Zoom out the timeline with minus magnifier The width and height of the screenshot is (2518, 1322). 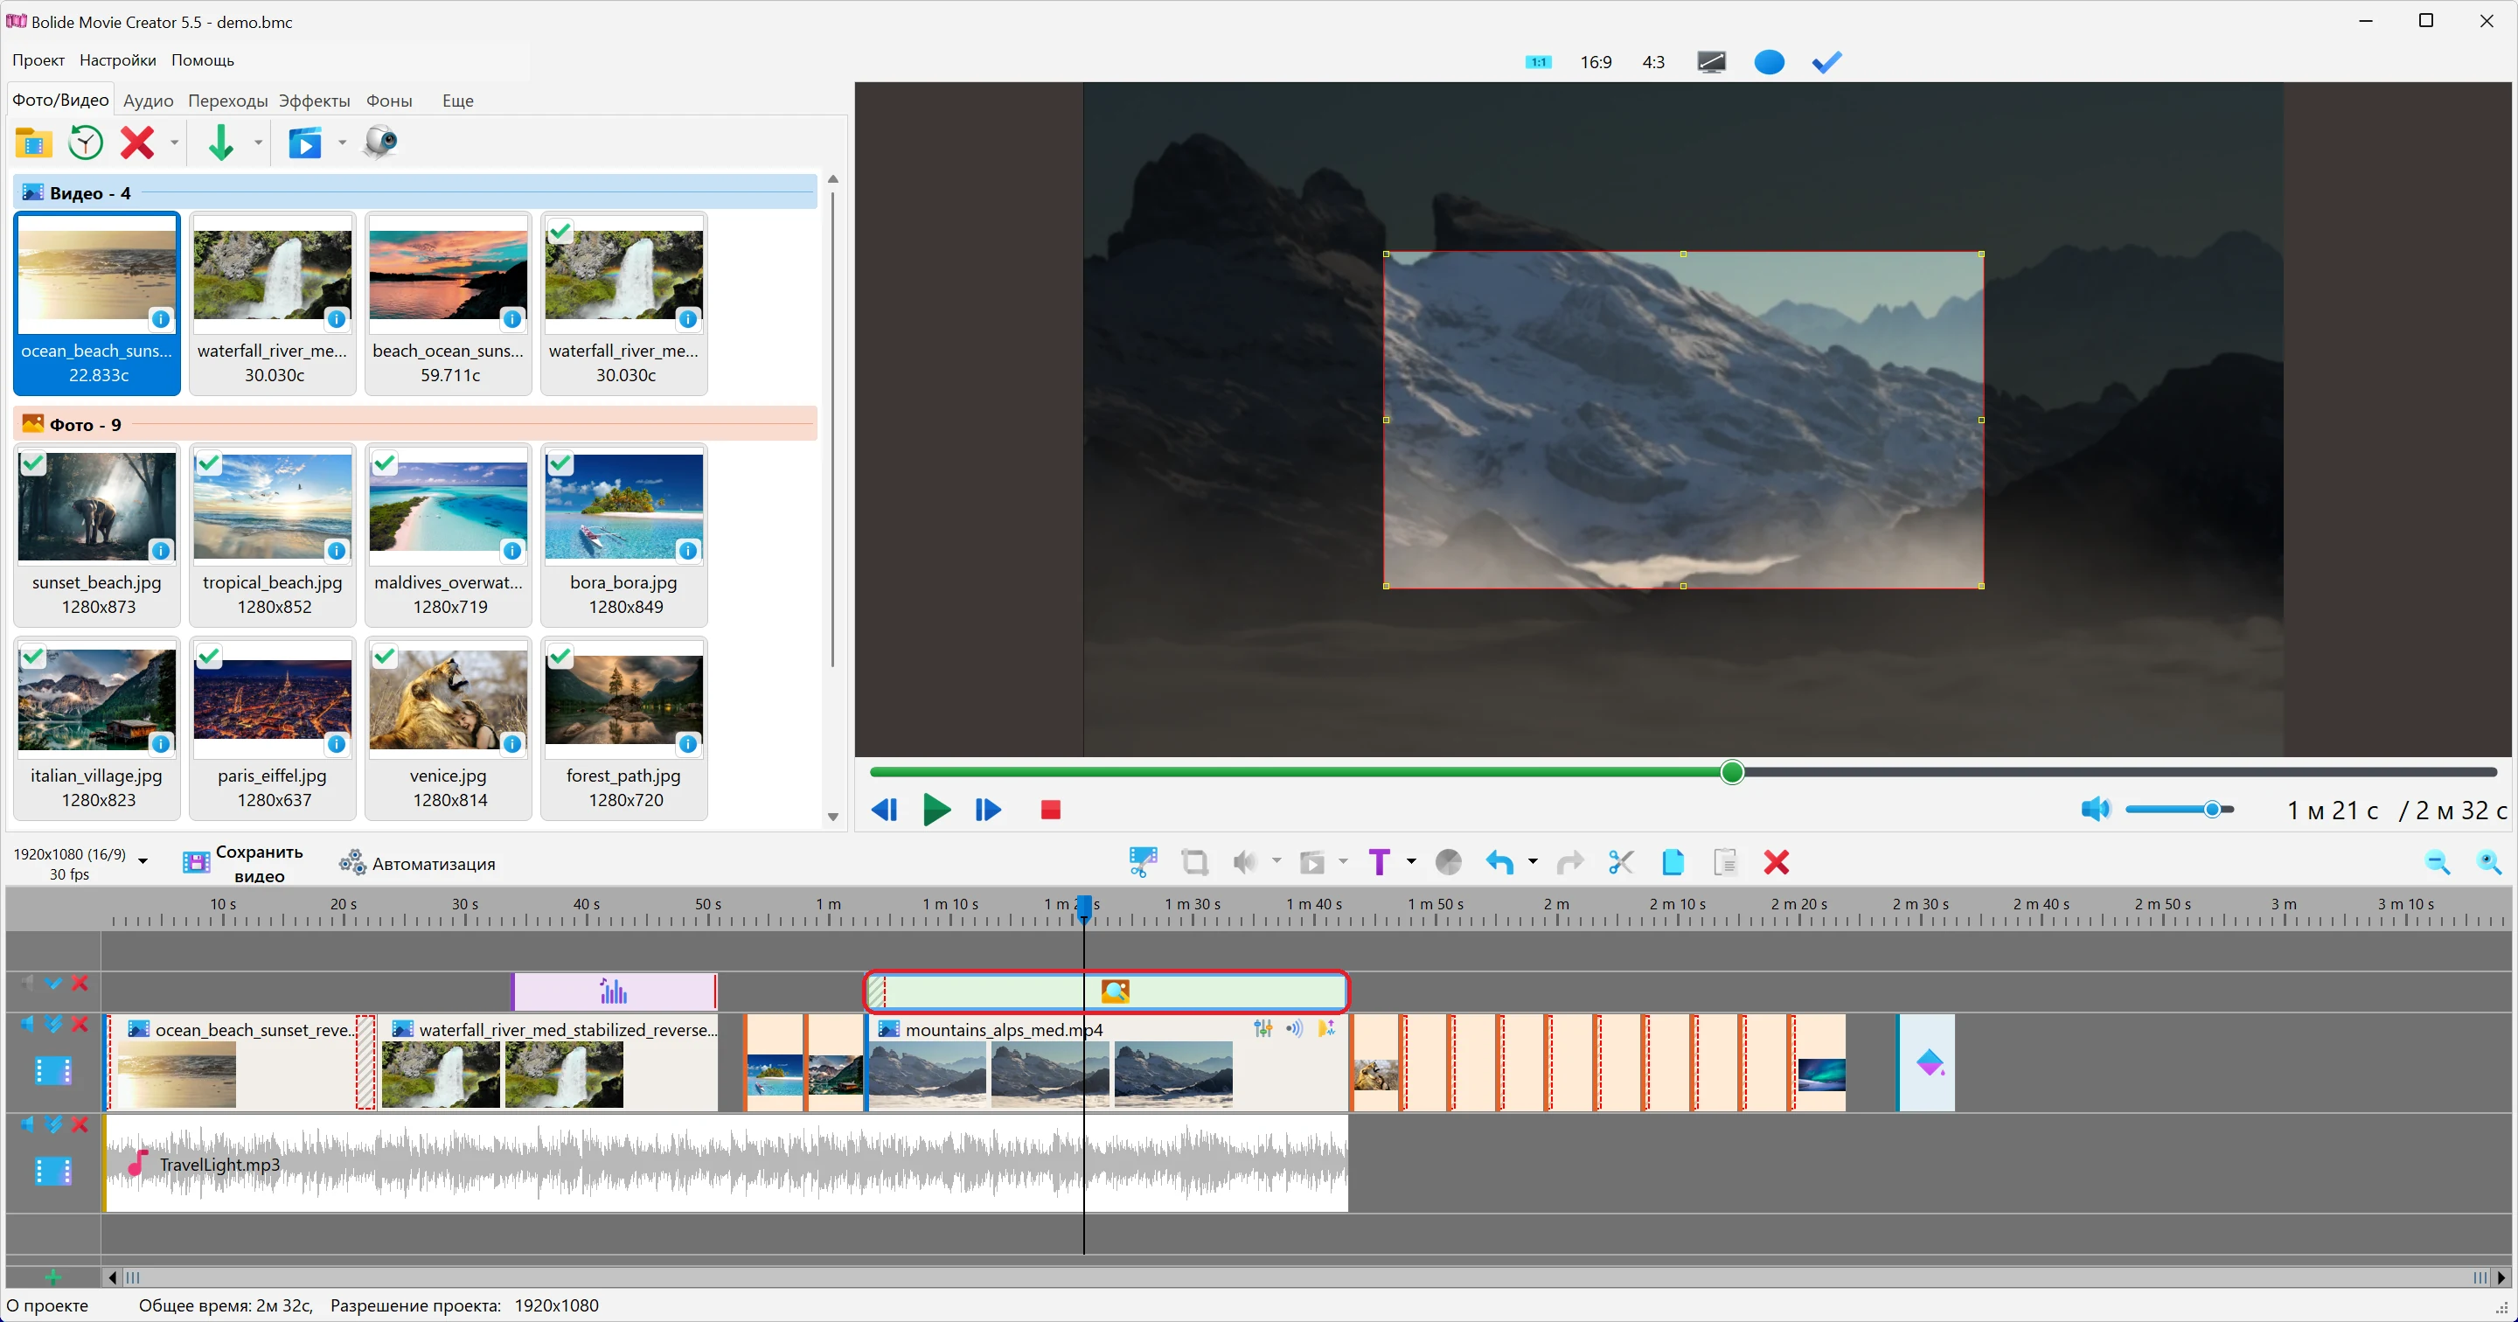click(x=2437, y=862)
